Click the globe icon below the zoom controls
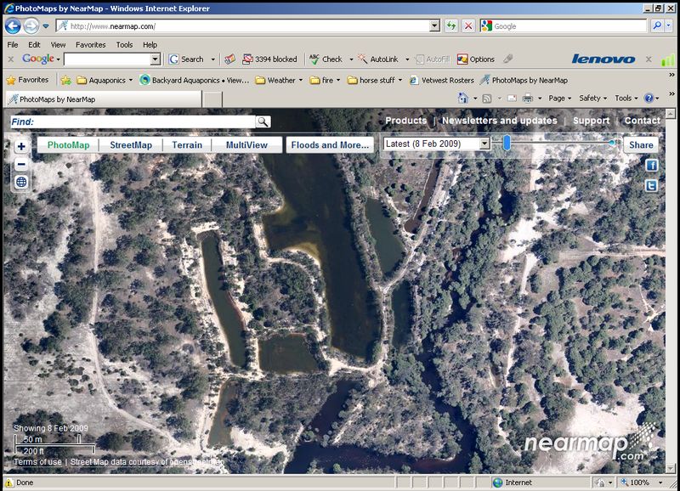 point(21,182)
